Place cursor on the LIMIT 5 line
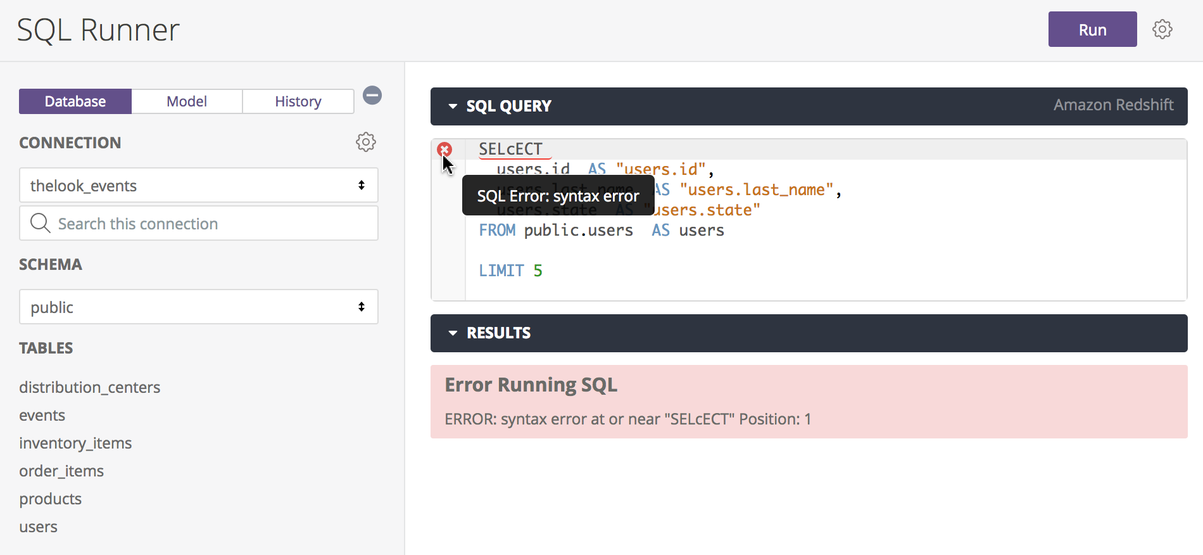The height and width of the screenshot is (555, 1203). pyautogui.click(x=570, y=271)
